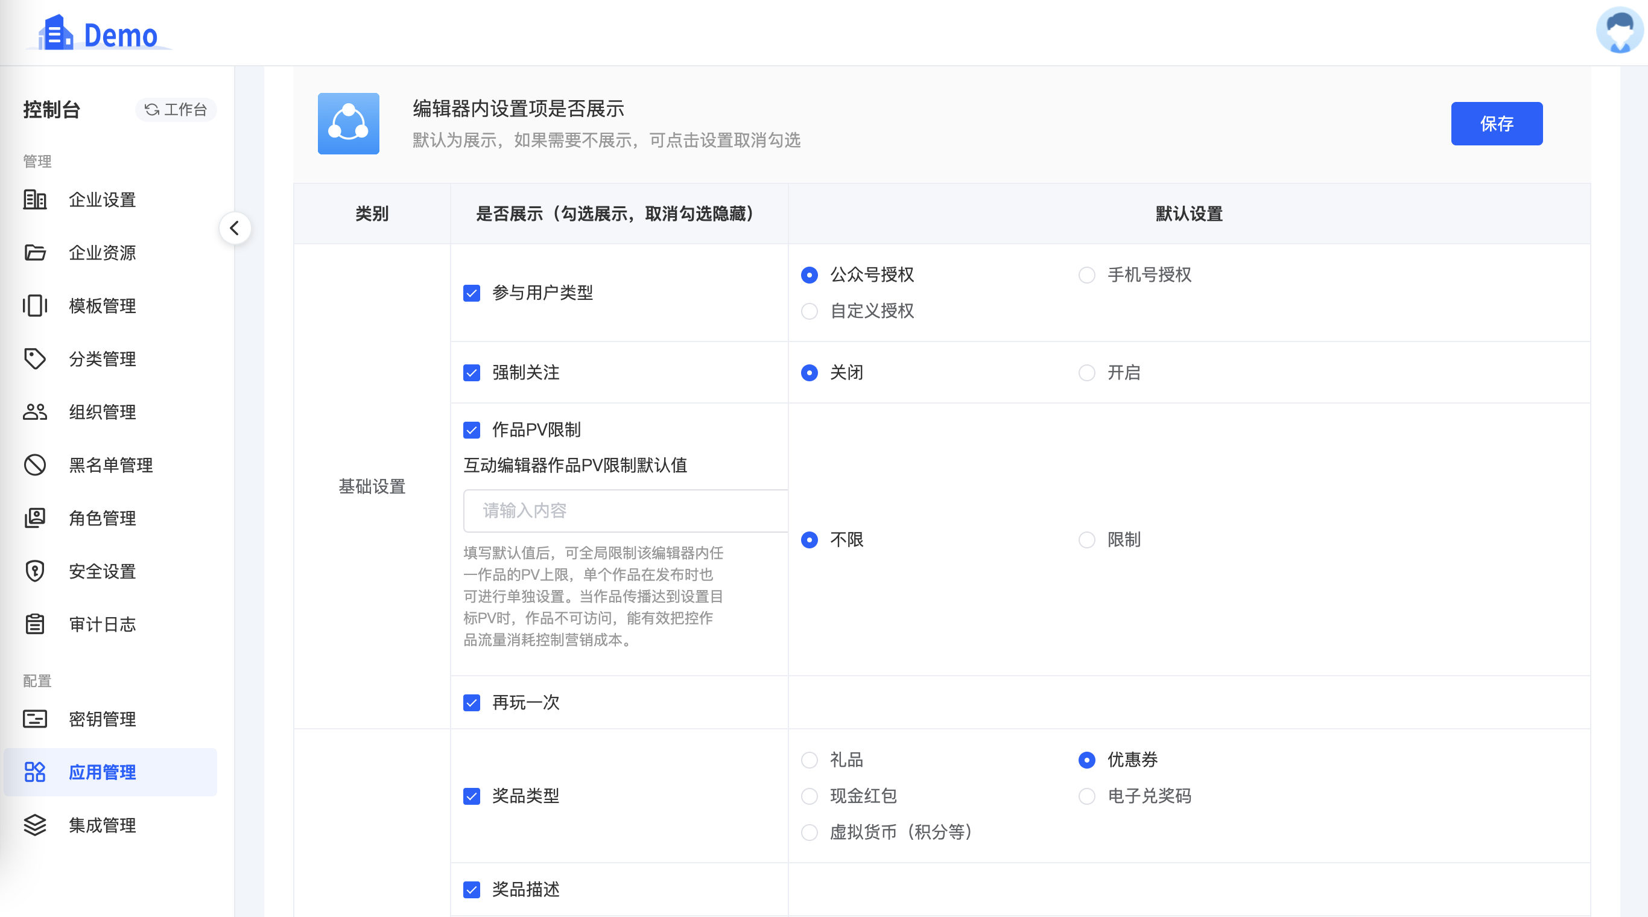The image size is (1648, 917).
Task: Click the 组织管理 people icon
Action: coord(35,412)
